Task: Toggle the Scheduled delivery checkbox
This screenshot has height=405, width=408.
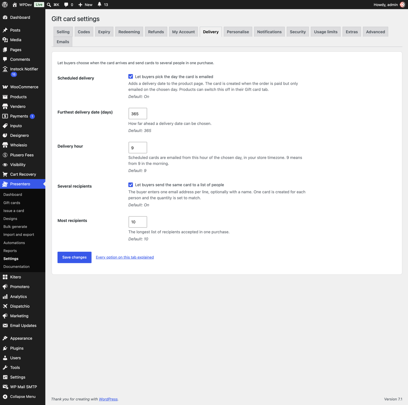Action: point(131,77)
